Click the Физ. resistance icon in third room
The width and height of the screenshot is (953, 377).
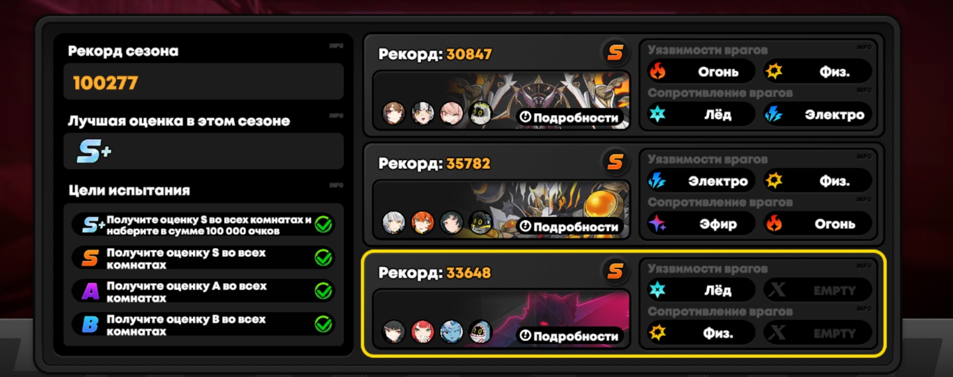pyautogui.click(x=657, y=333)
